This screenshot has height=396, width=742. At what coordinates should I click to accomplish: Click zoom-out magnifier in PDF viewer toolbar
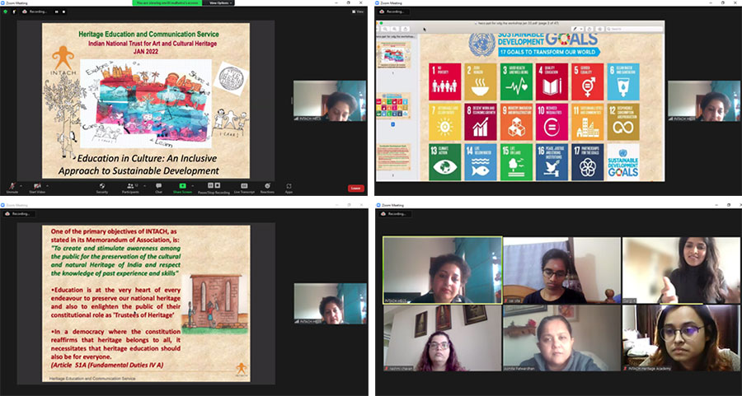386,29
